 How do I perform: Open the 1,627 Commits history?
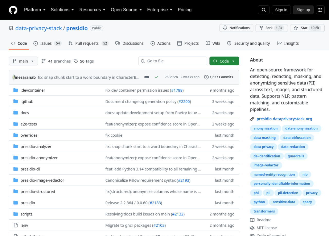(x=219, y=77)
